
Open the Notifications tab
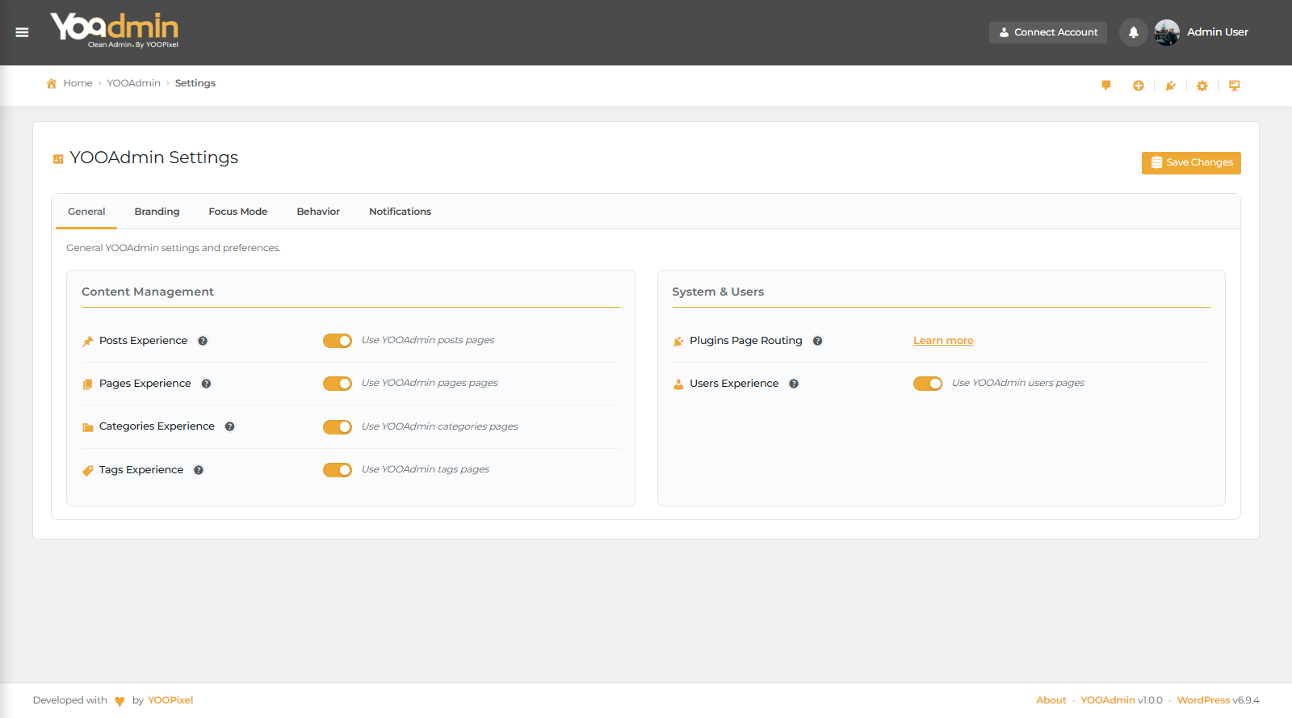coord(401,212)
